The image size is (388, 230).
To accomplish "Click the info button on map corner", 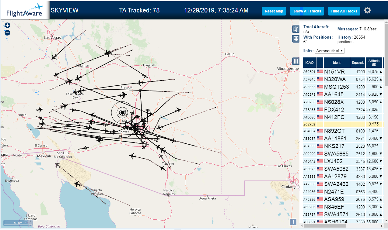I will tap(293, 222).
